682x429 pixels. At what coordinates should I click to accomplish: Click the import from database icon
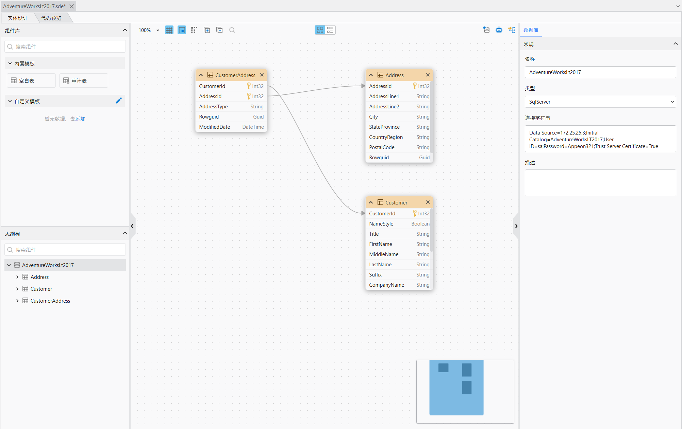pos(486,30)
